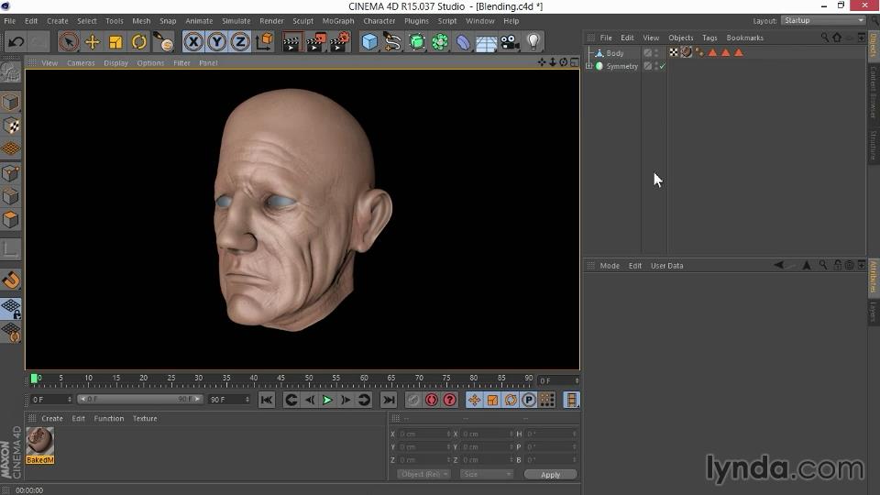Select the Rotate tool
The height and width of the screenshot is (495, 880).
click(x=139, y=42)
